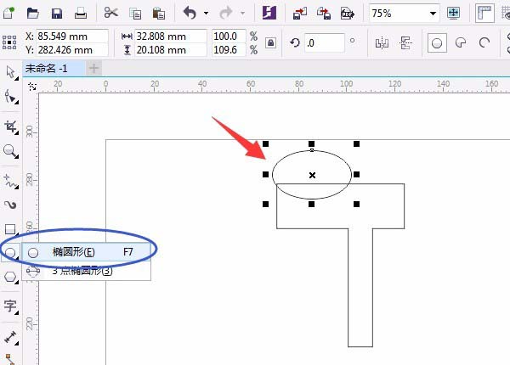Click the ruler origin corner icon

coord(32,87)
